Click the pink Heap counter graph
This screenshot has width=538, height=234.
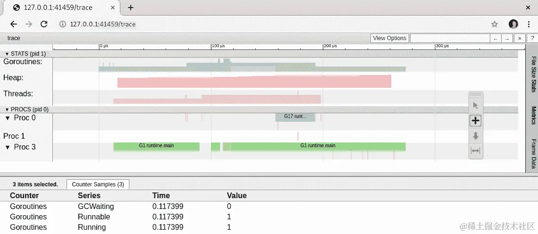click(x=254, y=82)
